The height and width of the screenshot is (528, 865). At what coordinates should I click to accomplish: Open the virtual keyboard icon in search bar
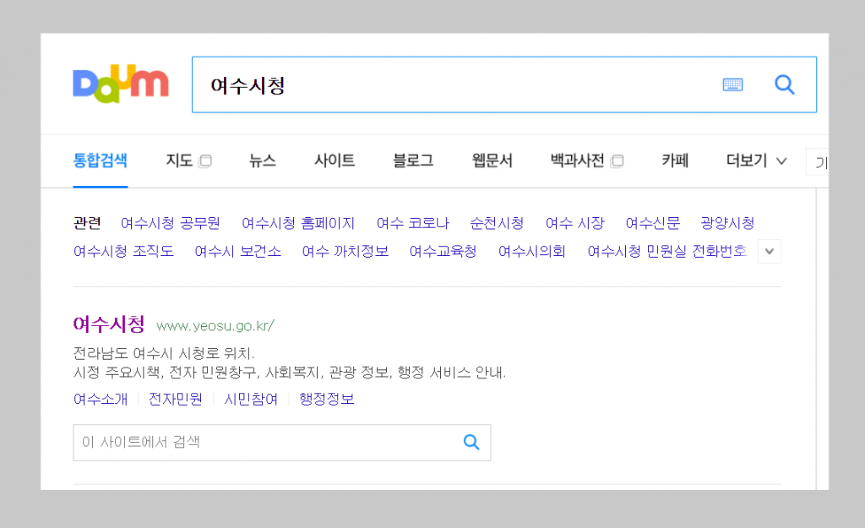click(x=732, y=84)
